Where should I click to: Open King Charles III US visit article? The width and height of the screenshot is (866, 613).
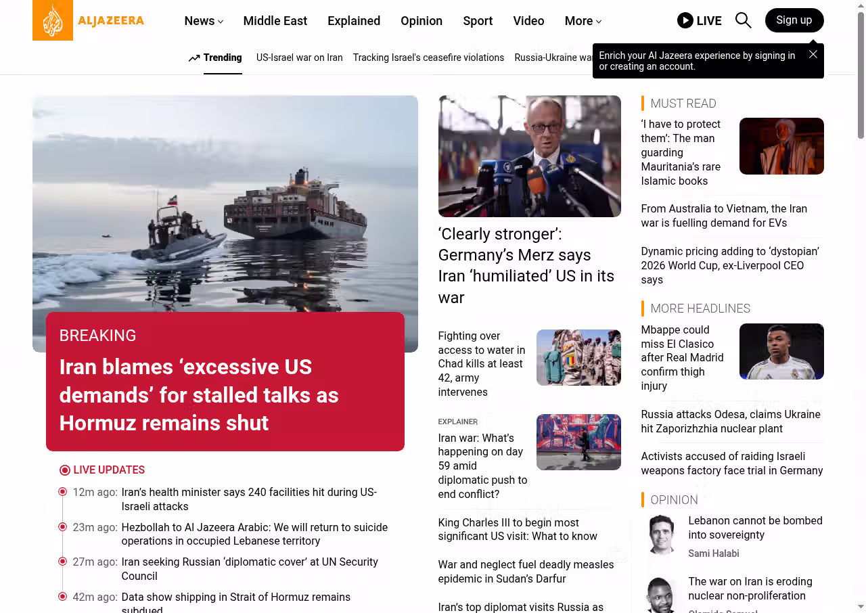(518, 530)
